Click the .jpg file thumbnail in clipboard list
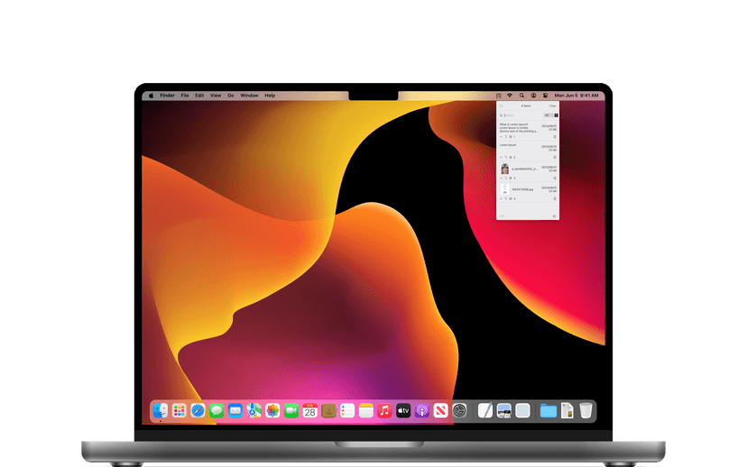747x467 pixels. click(505, 189)
